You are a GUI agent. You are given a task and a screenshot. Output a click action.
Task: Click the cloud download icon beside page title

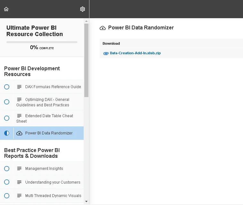click(x=103, y=28)
